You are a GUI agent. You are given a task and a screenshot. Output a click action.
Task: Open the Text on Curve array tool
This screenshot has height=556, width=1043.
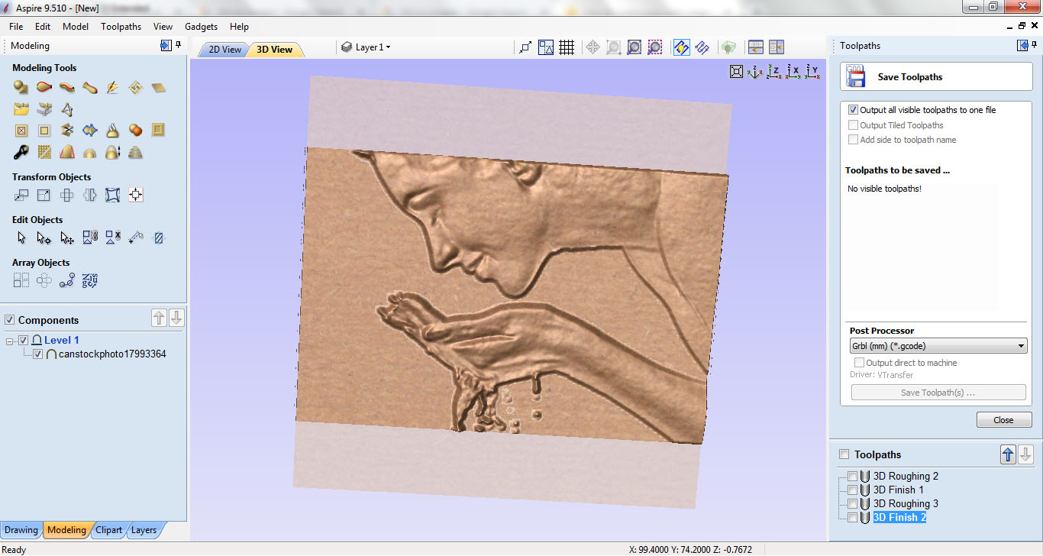point(90,280)
